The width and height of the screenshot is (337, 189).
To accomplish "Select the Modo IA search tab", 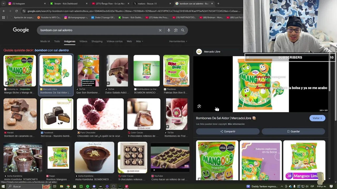I will (x=45, y=41).
